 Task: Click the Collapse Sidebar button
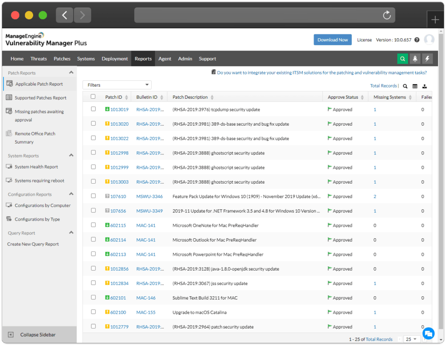pyautogui.click(x=39, y=335)
